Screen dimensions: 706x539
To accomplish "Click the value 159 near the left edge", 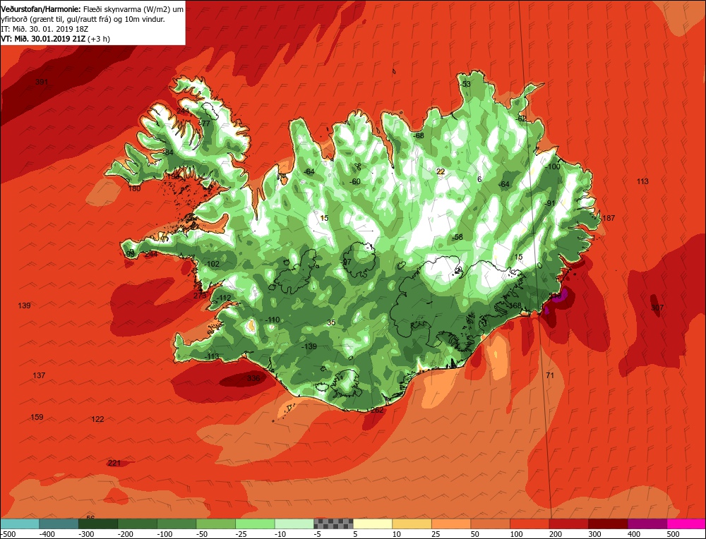I will (37, 417).
